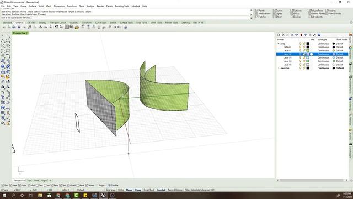The width and height of the screenshot is (353, 199).
Task: Click command history scroll-up arrow
Action: [252, 10]
